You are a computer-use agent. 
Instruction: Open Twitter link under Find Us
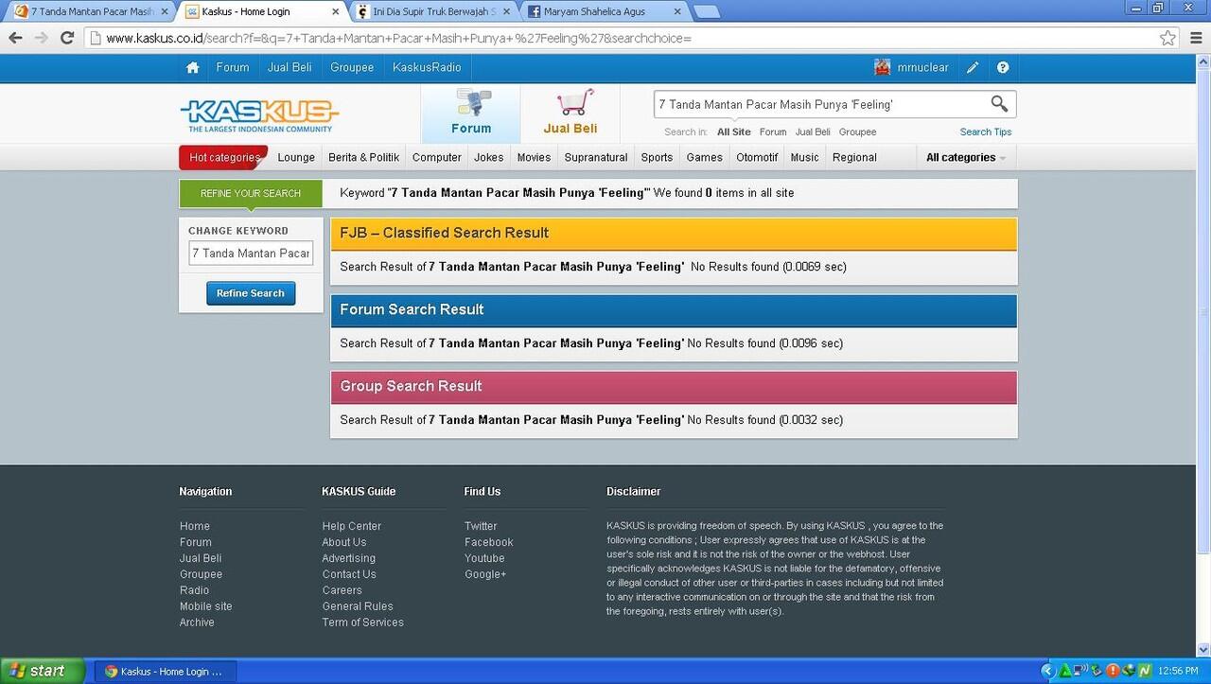(481, 526)
